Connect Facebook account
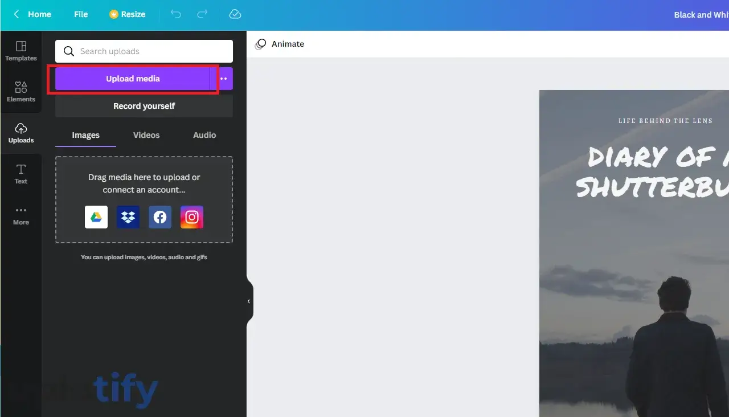The image size is (729, 417). (x=160, y=217)
